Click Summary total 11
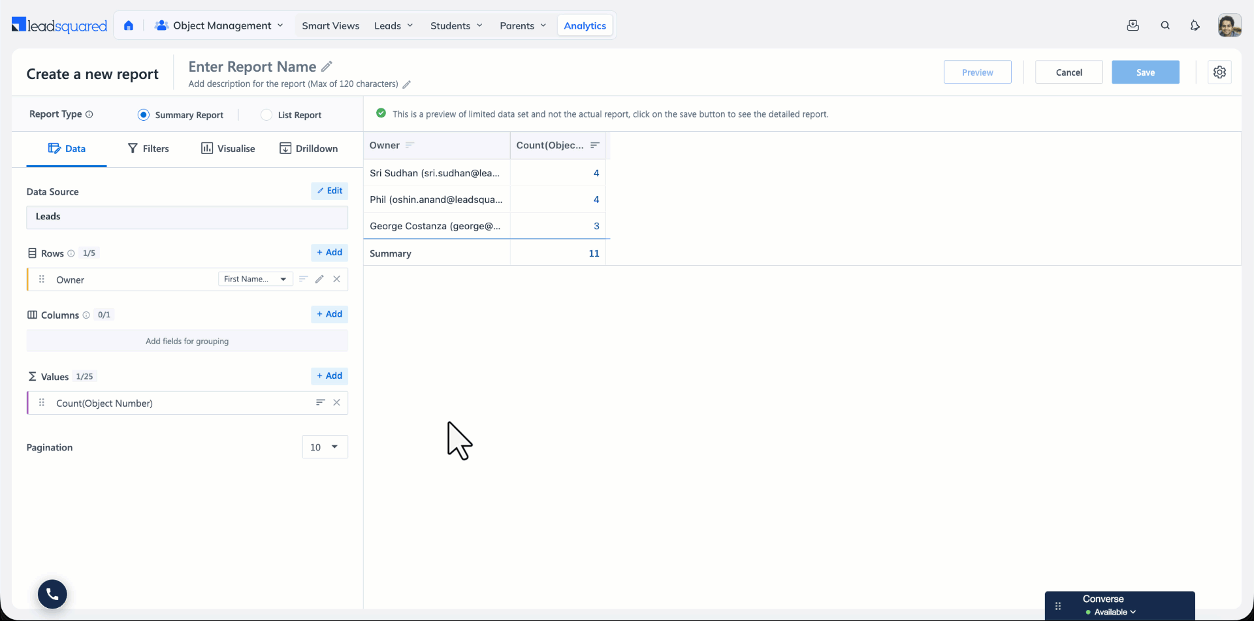 click(594, 253)
